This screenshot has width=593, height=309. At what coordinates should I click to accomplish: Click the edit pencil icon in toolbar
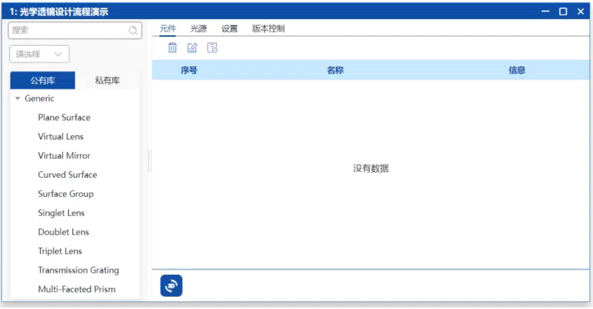(192, 48)
